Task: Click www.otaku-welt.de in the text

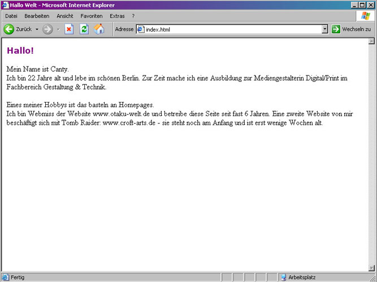Action: (121, 113)
